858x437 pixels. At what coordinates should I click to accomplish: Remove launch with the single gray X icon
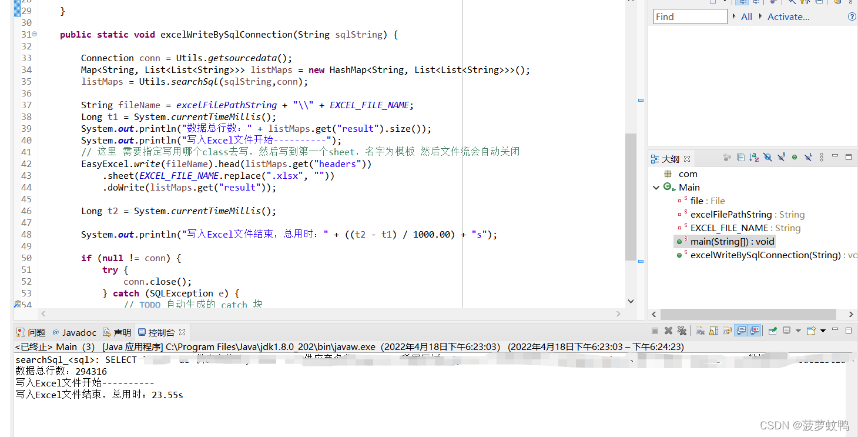[x=668, y=331]
